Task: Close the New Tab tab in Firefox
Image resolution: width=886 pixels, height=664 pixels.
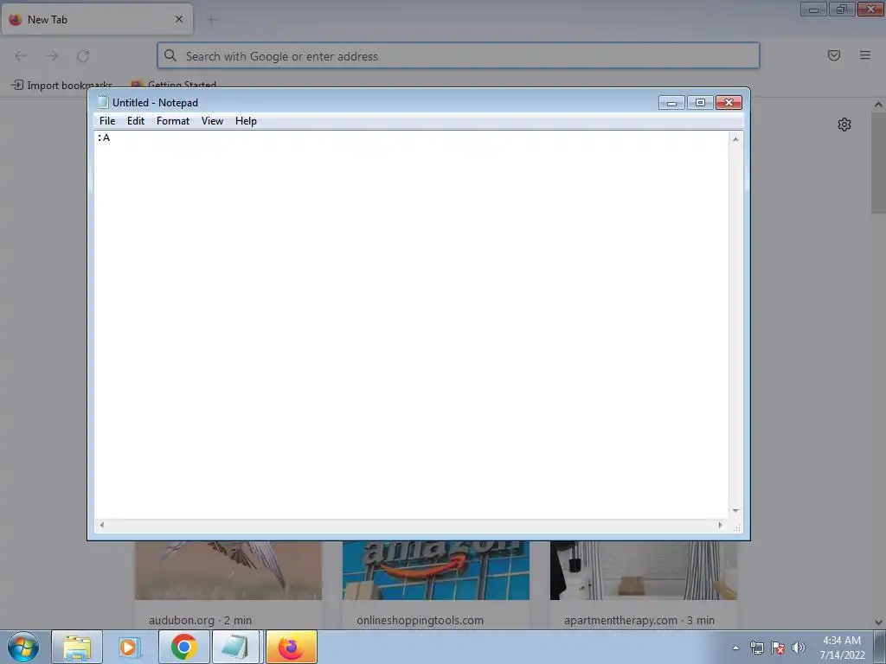Action: click(179, 19)
